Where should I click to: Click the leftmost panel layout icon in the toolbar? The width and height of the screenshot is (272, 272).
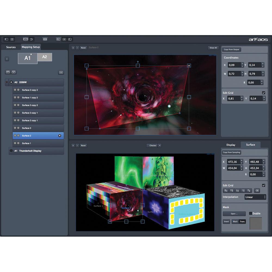click(x=6, y=39)
